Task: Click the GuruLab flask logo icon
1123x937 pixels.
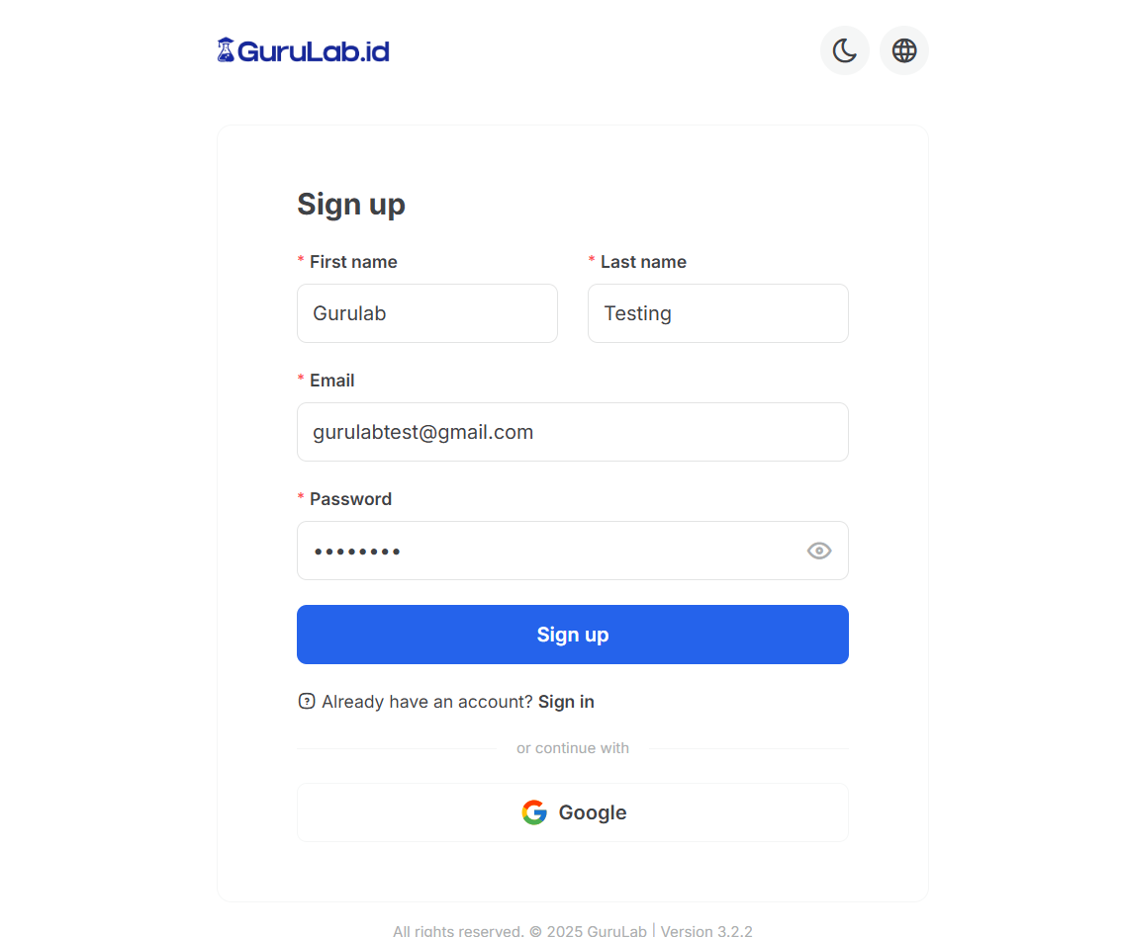Action: (226, 50)
